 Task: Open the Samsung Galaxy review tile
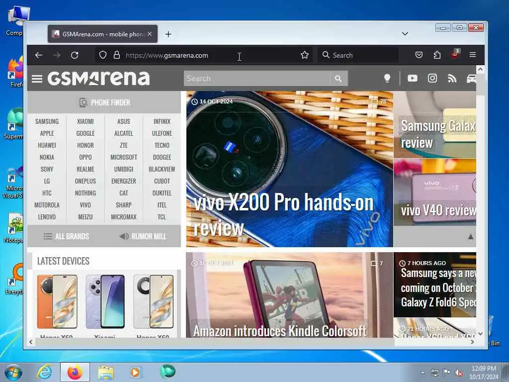pos(435,125)
